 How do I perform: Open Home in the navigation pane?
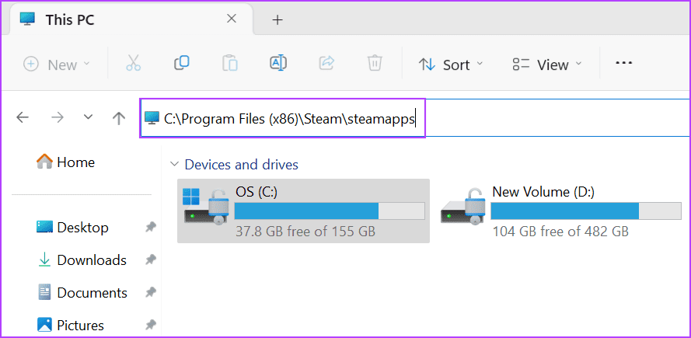[65, 162]
